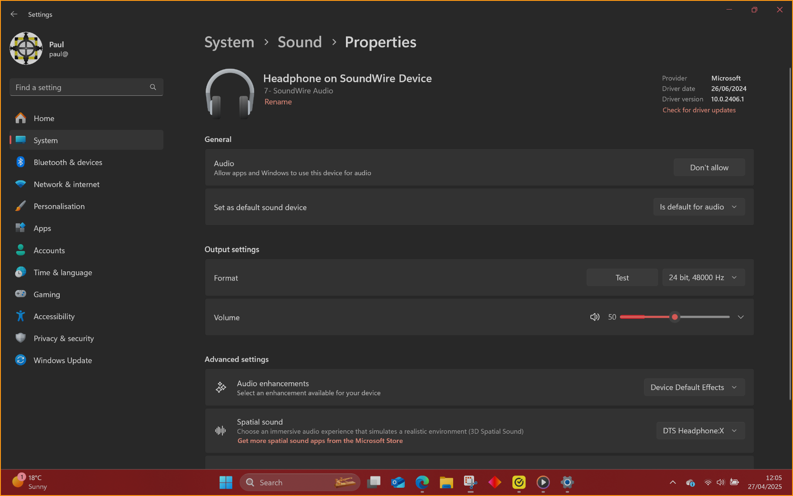793x496 pixels.
Task: Click the tray battery icon
Action: coord(734,482)
